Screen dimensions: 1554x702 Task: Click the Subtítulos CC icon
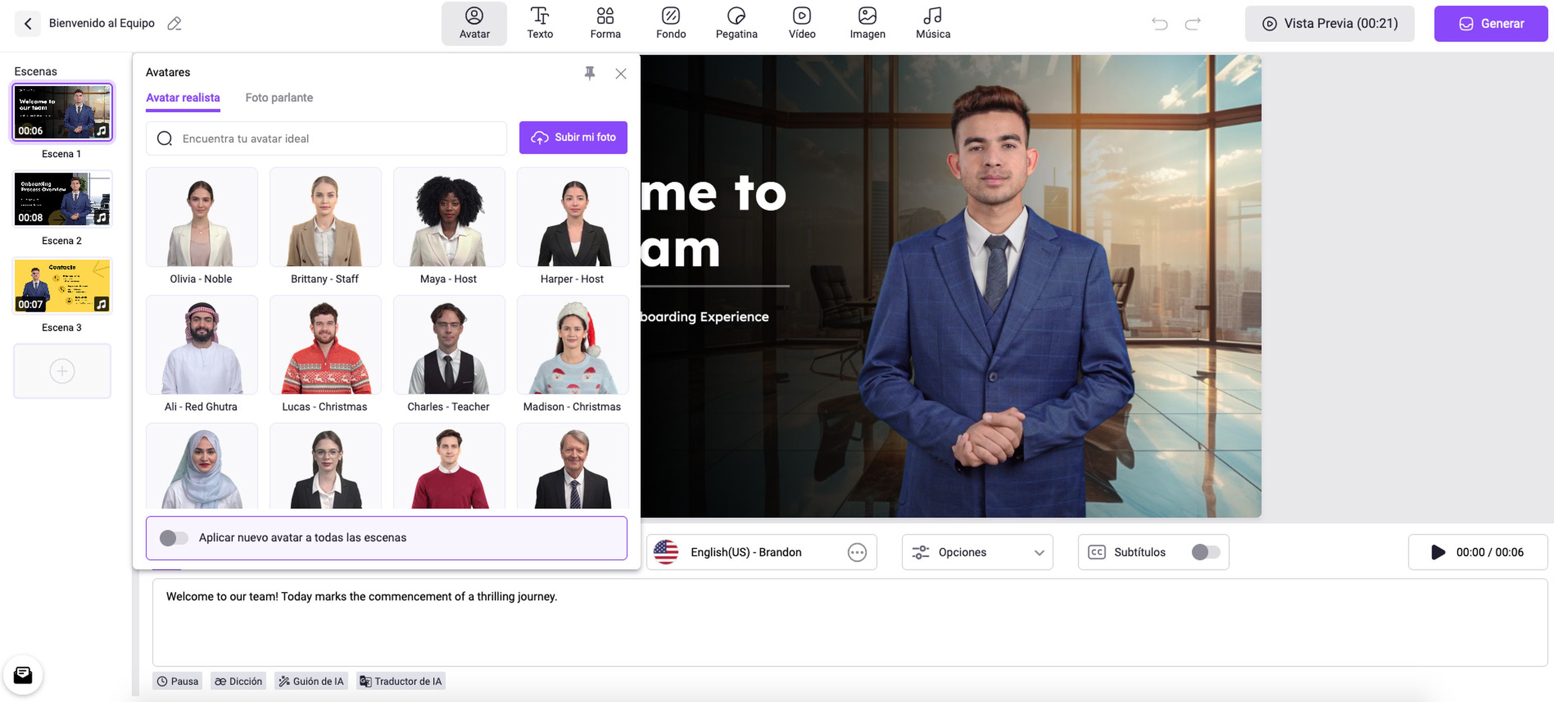click(x=1097, y=552)
